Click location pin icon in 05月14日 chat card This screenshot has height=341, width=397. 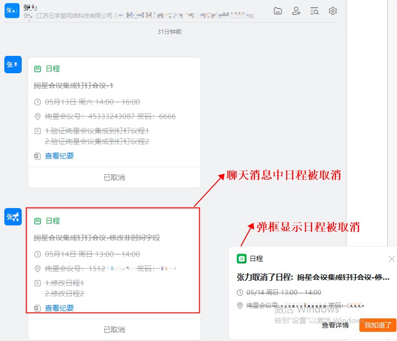click(38, 269)
